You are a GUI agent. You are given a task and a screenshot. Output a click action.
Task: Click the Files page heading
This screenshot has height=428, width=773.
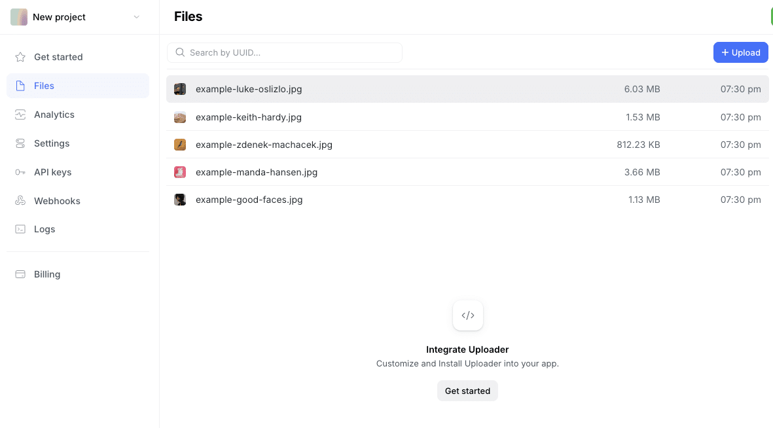pos(189,17)
